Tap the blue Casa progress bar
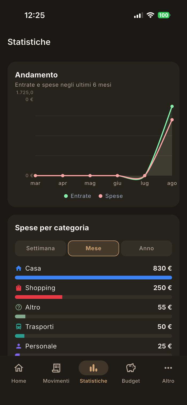This screenshot has width=187, height=405. click(x=93, y=277)
